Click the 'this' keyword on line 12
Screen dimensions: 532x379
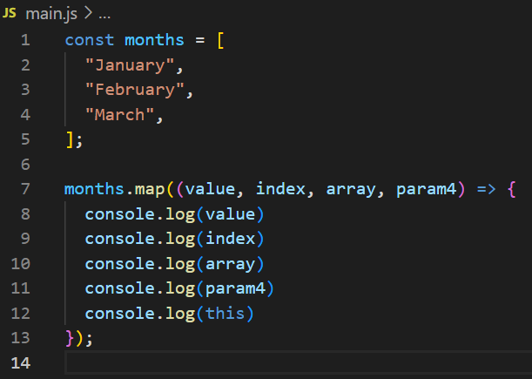(x=226, y=313)
